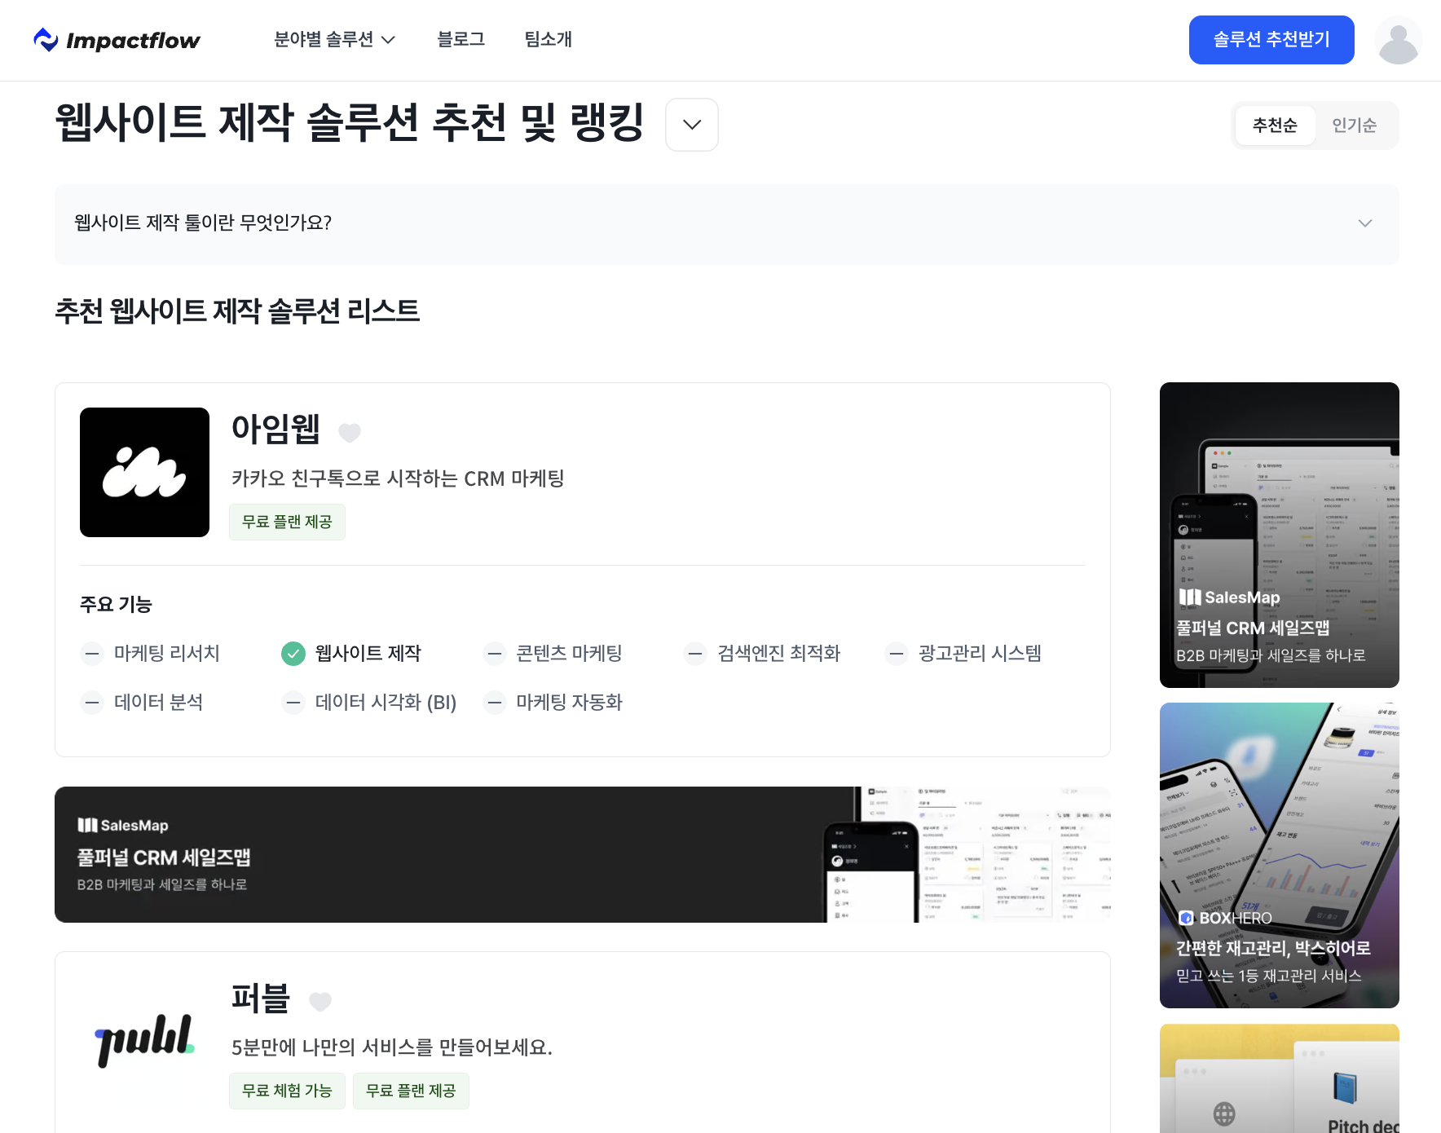The height and width of the screenshot is (1133, 1441).
Task: Open the Pitch deck ad card
Action: tap(1280, 1078)
